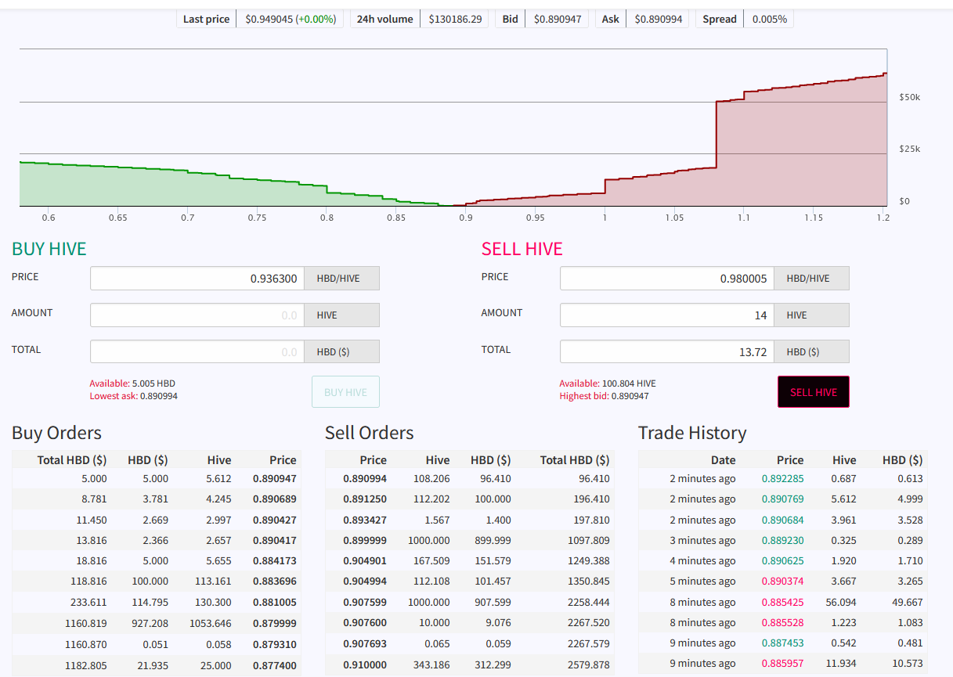Click trade history entry priced 0.892285
This screenshot has width=953, height=677.
(782, 478)
